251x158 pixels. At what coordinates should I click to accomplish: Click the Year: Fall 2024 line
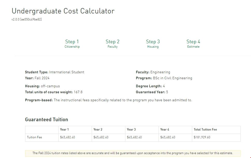37,78
